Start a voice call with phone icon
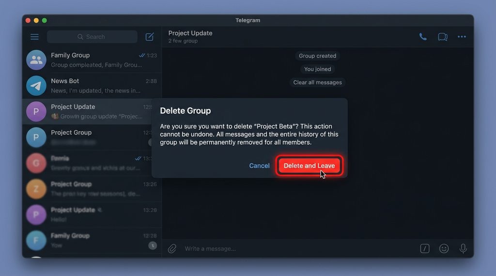Image resolution: width=496 pixels, height=276 pixels. 423,37
